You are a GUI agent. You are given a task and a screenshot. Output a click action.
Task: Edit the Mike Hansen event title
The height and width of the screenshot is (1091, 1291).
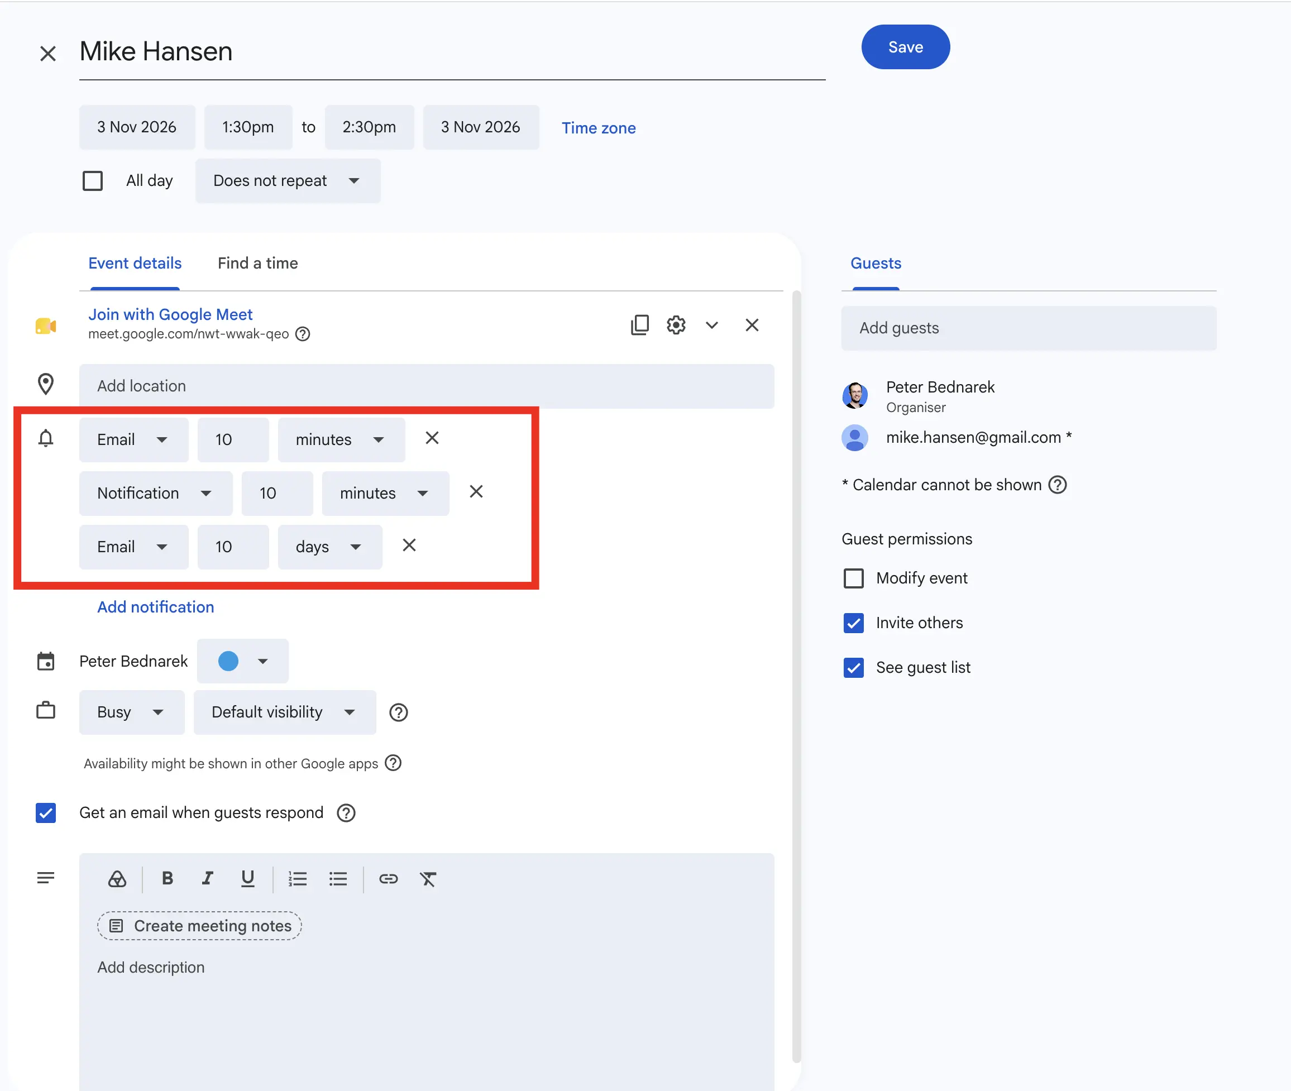point(452,52)
